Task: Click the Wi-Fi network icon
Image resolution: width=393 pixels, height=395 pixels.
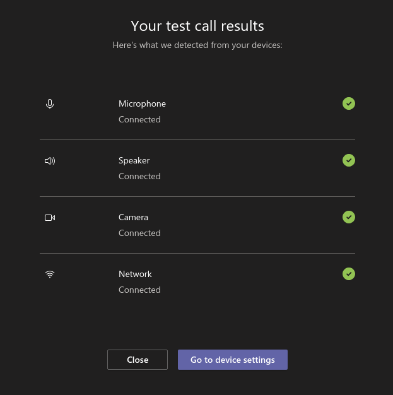Action: [50, 274]
